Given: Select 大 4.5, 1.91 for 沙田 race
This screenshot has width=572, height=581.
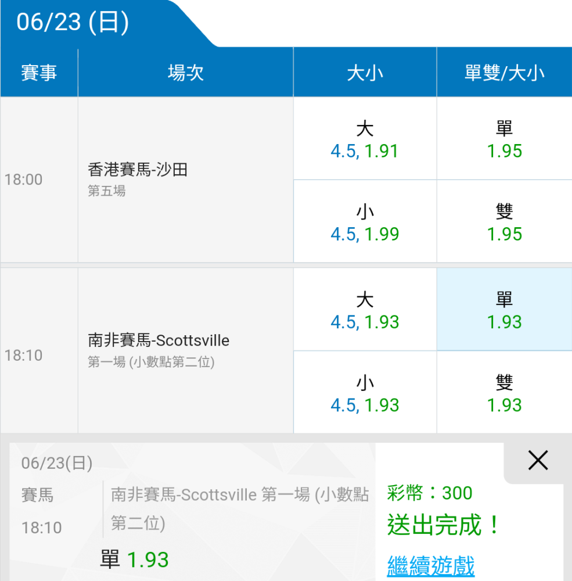Looking at the screenshot, I should pos(365,139).
